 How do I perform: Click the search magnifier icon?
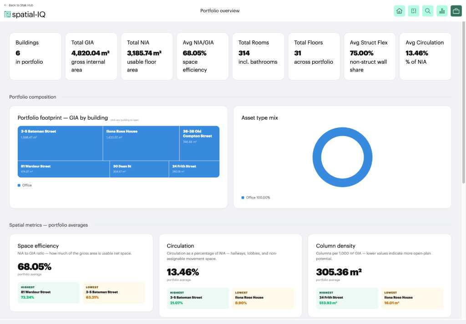[x=428, y=11]
